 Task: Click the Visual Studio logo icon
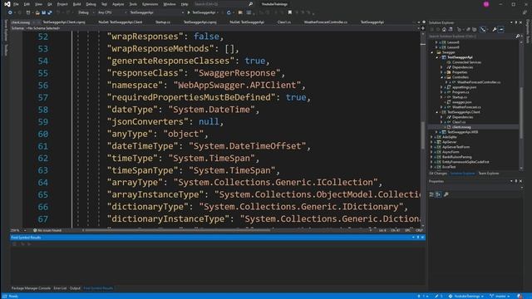click(x=7, y=4)
